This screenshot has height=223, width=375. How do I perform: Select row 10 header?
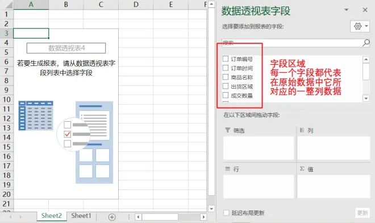click(6, 100)
